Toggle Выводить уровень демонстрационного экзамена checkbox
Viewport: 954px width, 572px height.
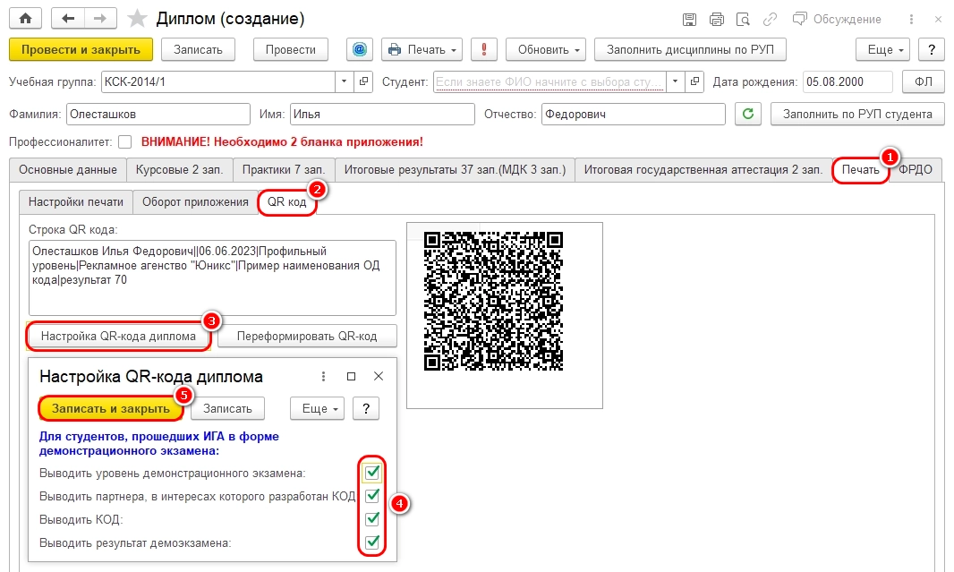click(372, 473)
